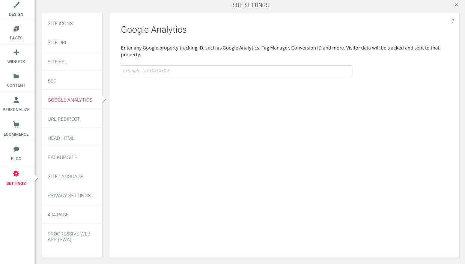The image size is (465, 264).
Task: Open Ecommerce via the shopping cart icon
Action: coord(16,124)
